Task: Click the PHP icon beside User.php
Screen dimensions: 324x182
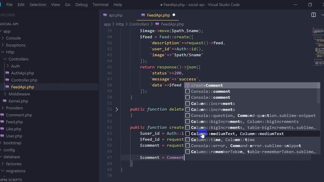Action: (x=2, y=136)
